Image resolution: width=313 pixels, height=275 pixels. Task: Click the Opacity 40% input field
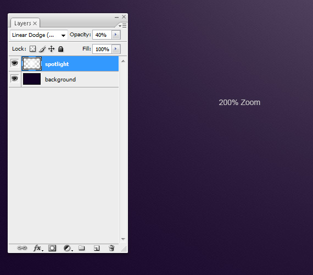click(x=102, y=35)
